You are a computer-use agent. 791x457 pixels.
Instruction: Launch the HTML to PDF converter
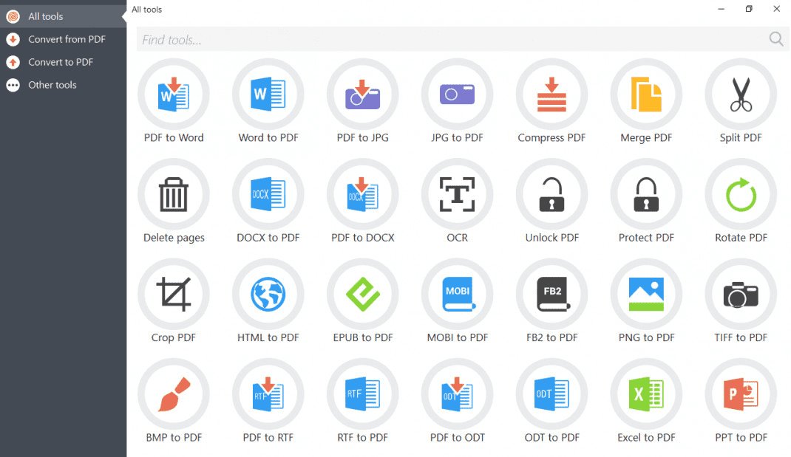tap(268, 295)
